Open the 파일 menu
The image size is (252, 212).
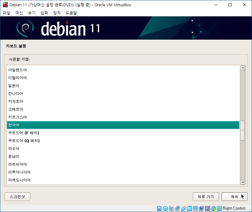coord(7,13)
